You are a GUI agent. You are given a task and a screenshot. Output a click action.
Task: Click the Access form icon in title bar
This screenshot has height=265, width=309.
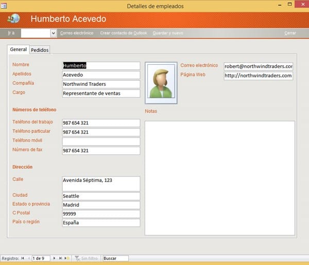click(x=5, y=6)
